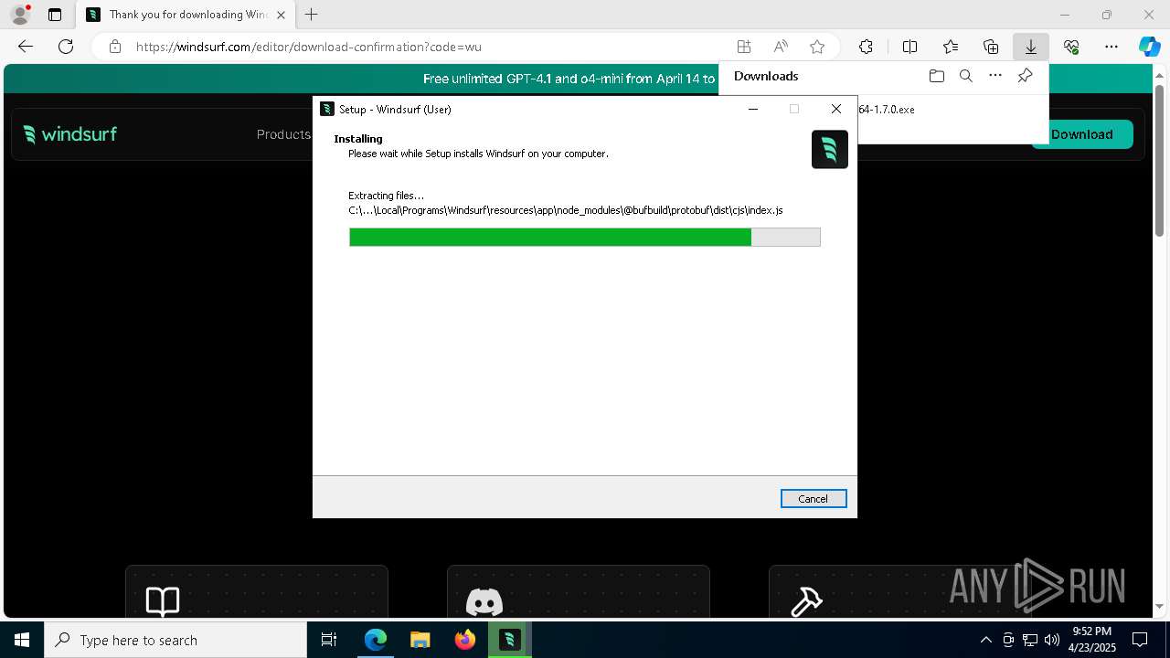
Task: Toggle the Downloads toolbar button
Action: point(1030,47)
